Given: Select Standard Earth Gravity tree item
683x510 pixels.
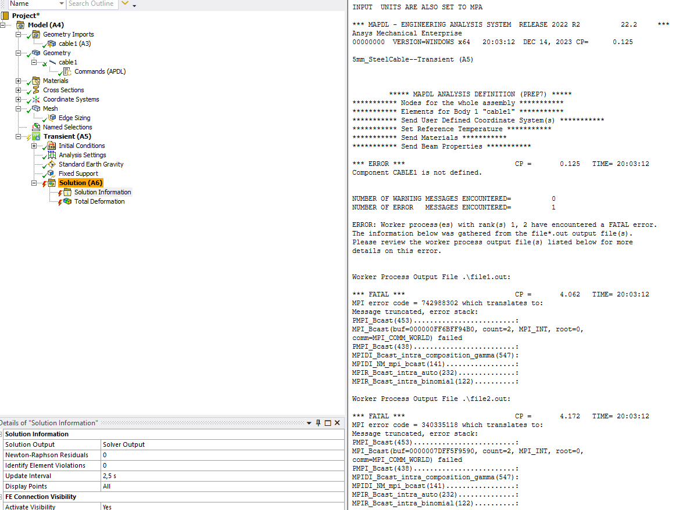Looking at the screenshot, I should (91, 164).
